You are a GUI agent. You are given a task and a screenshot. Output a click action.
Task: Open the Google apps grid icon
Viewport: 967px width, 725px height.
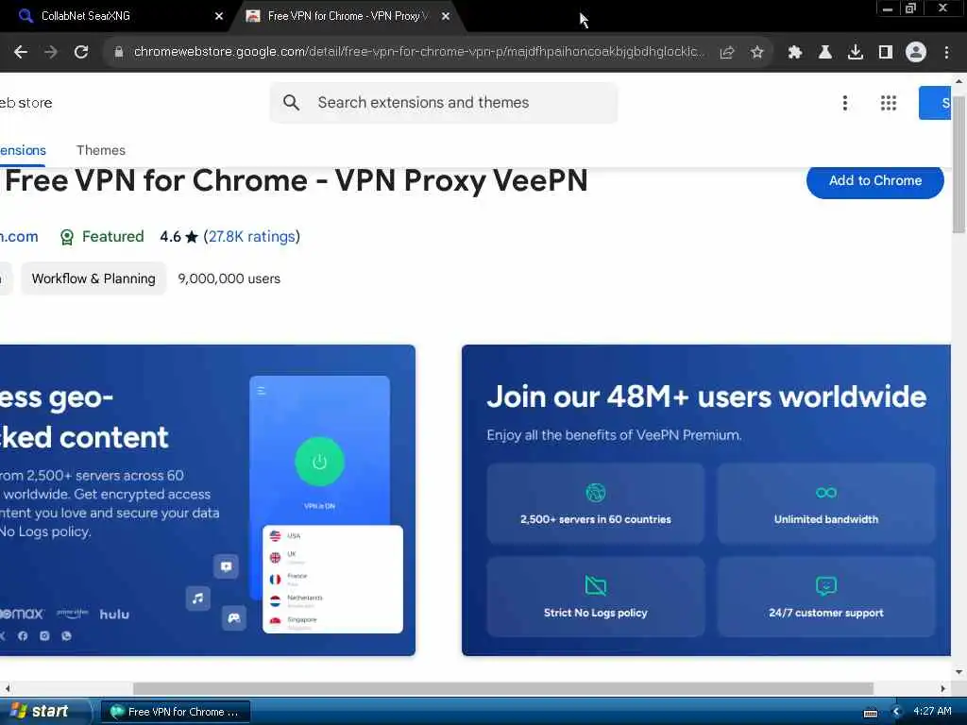pos(889,103)
